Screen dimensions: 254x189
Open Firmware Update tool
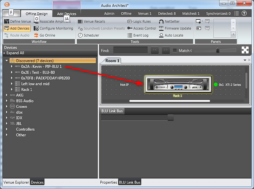(x=175, y=28)
